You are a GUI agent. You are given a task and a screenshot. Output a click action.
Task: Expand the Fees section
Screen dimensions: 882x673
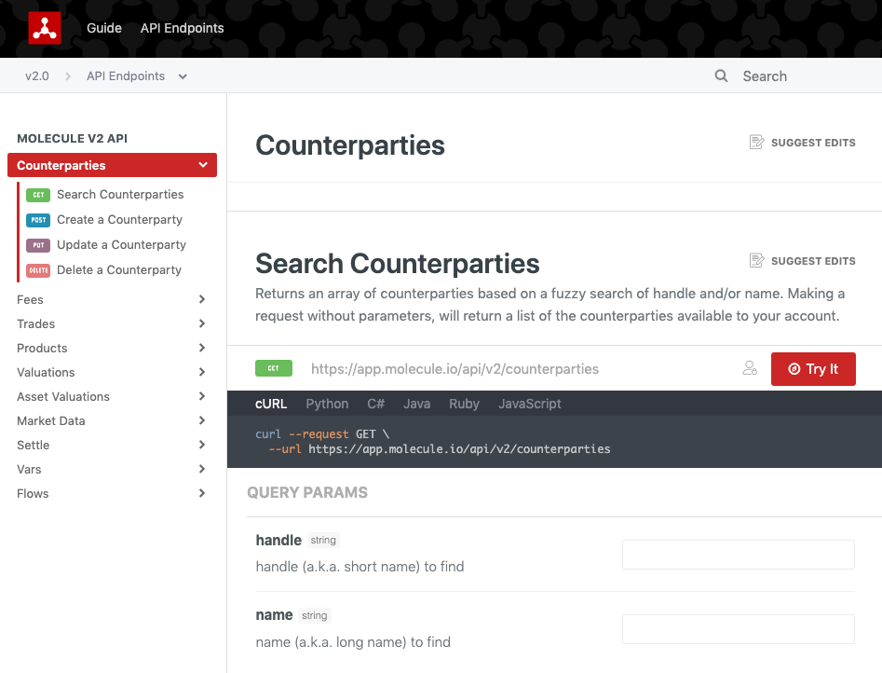click(202, 299)
